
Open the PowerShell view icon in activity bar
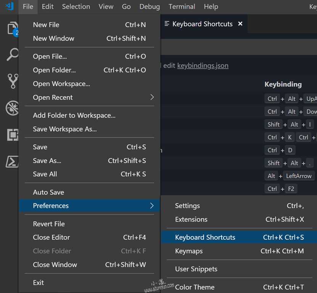click(x=12, y=161)
